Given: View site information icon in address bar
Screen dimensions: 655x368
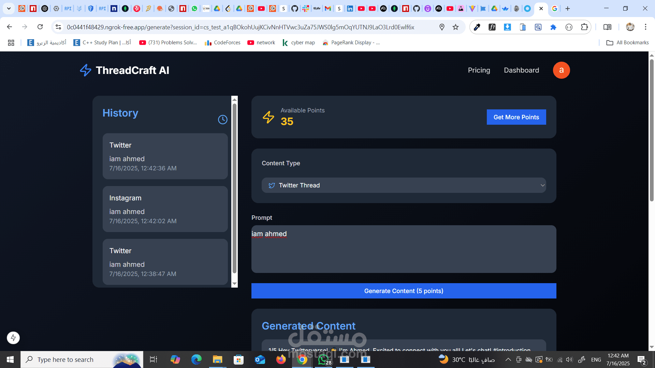Looking at the screenshot, I should tap(58, 27).
